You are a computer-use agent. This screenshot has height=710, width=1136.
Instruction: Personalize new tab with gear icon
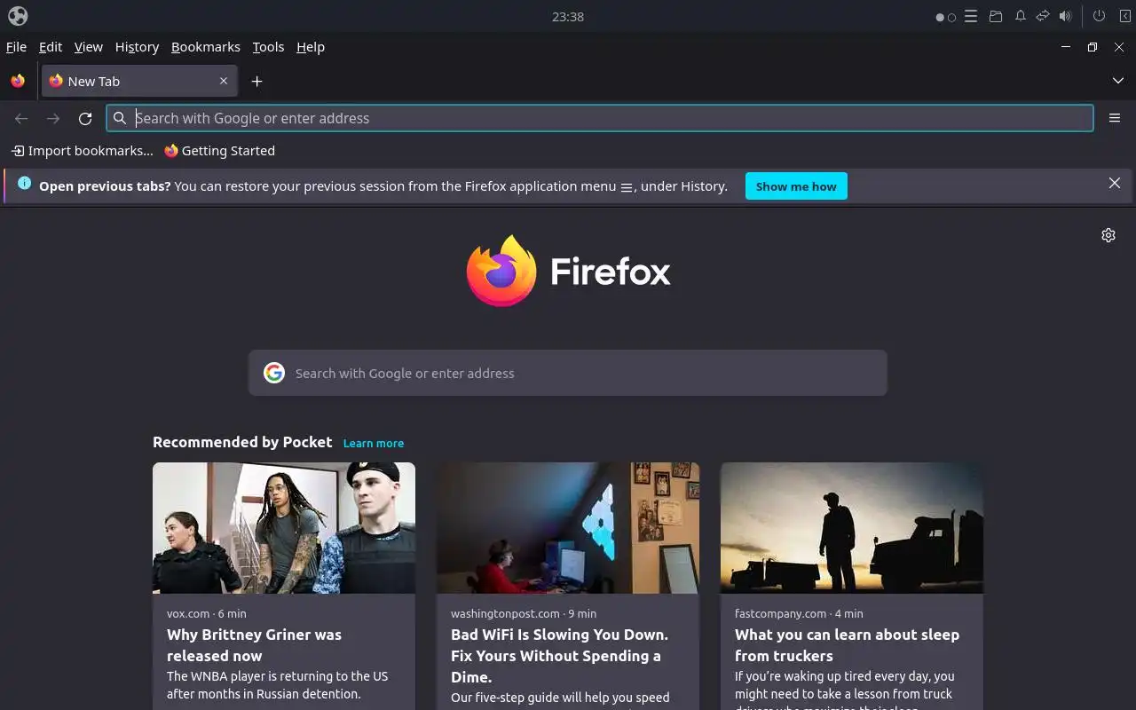tap(1108, 235)
